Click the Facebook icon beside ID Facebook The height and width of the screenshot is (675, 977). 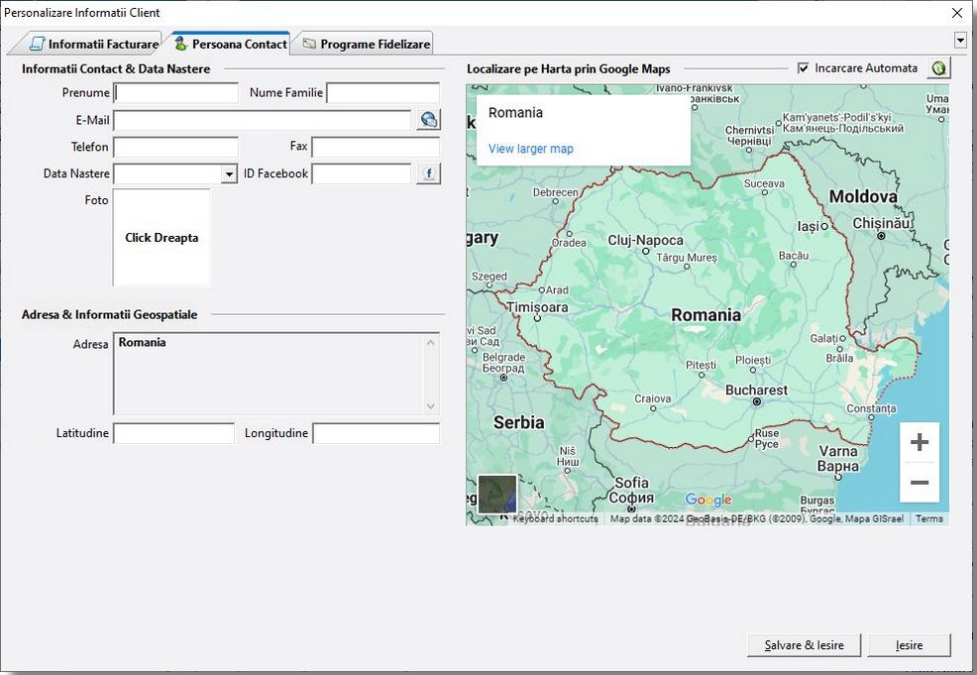(x=429, y=173)
